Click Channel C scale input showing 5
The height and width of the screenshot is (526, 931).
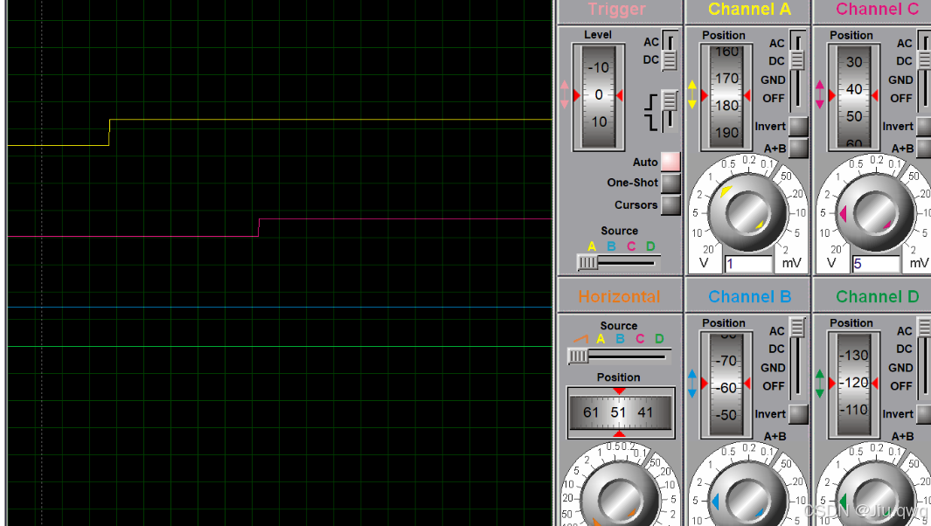click(876, 264)
